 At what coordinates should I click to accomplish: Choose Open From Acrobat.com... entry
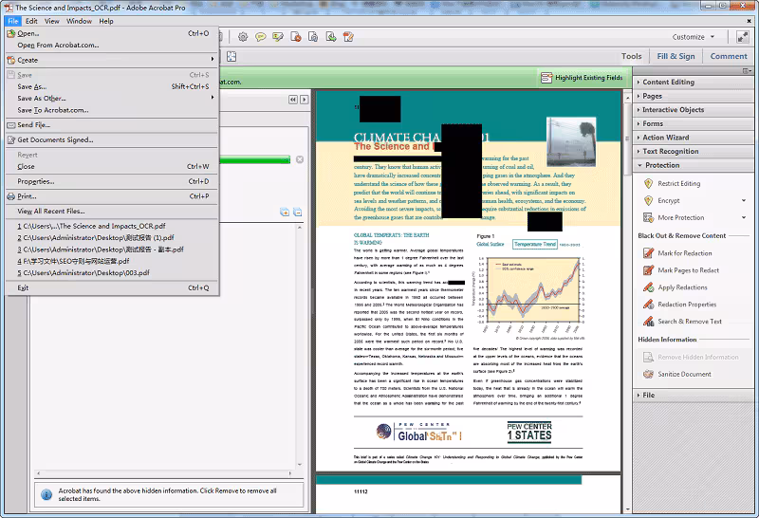pos(111,45)
